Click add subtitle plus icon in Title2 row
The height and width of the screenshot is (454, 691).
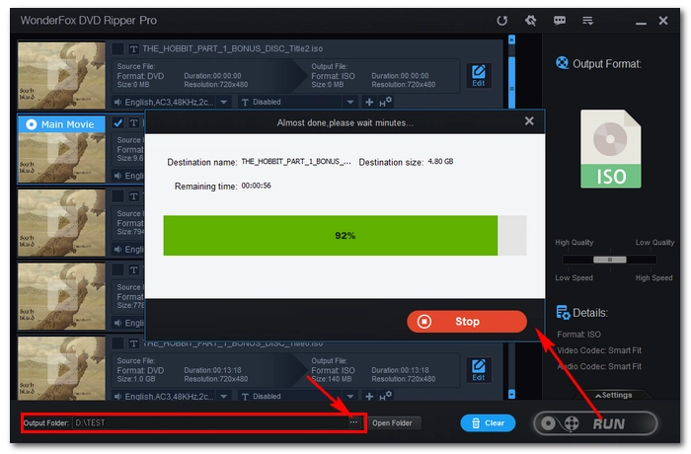pyautogui.click(x=369, y=103)
